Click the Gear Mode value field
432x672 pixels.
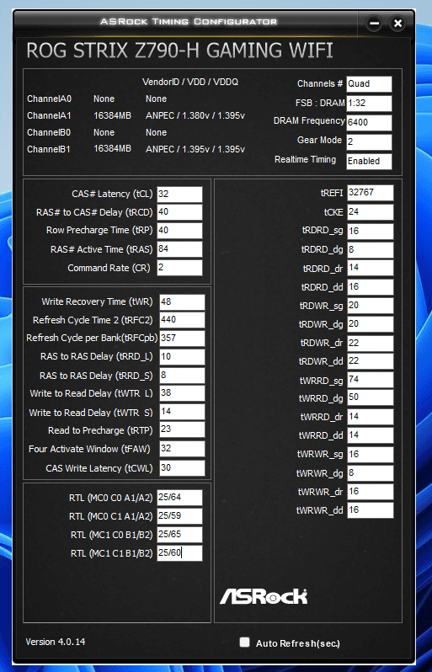(x=369, y=141)
